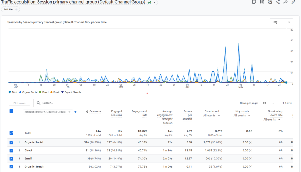Sort by the Sessions column header
The image size is (301, 172).
[95, 111]
